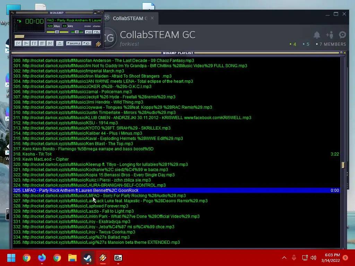Open the Windows Start menu
Image resolution: width=355 pixels, height=266 pixels.
click(x=11, y=258)
